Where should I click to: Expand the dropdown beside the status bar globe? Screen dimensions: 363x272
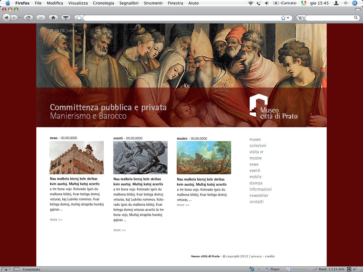[259, 269]
